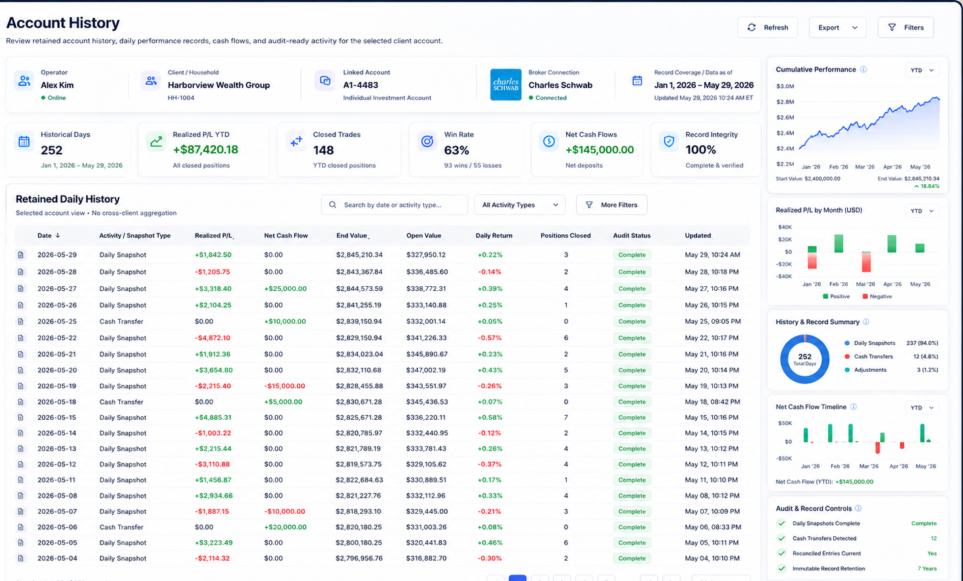963x581 pixels.
Task: Open the document icon for 2026-05-28 row
Action: (21, 272)
